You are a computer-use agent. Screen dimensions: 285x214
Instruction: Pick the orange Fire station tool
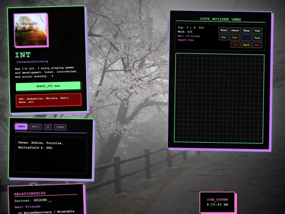point(235,38)
